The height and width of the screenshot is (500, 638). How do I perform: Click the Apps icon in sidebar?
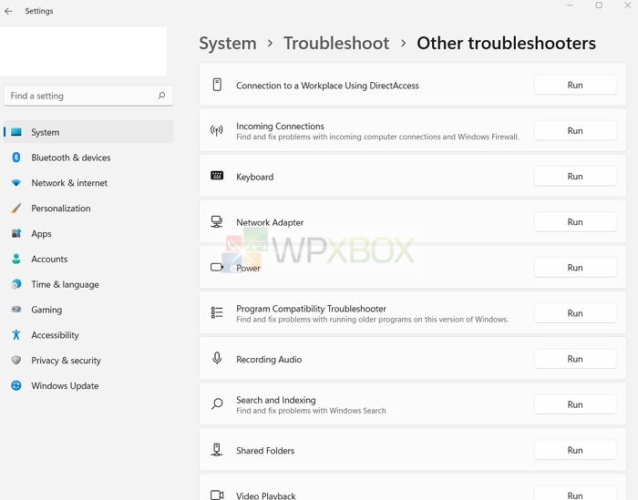(16, 233)
